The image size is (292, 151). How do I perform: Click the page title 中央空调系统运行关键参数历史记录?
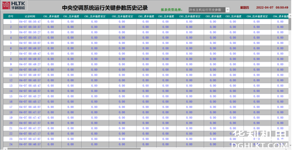[105, 8]
